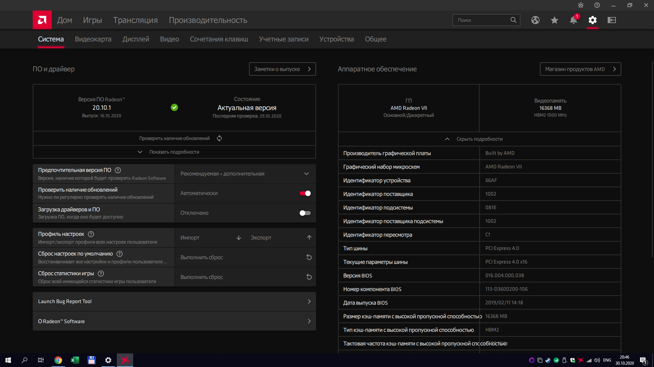Switch to the Видеокарта tab
Image resolution: width=654 pixels, height=367 pixels.
(x=93, y=39)
